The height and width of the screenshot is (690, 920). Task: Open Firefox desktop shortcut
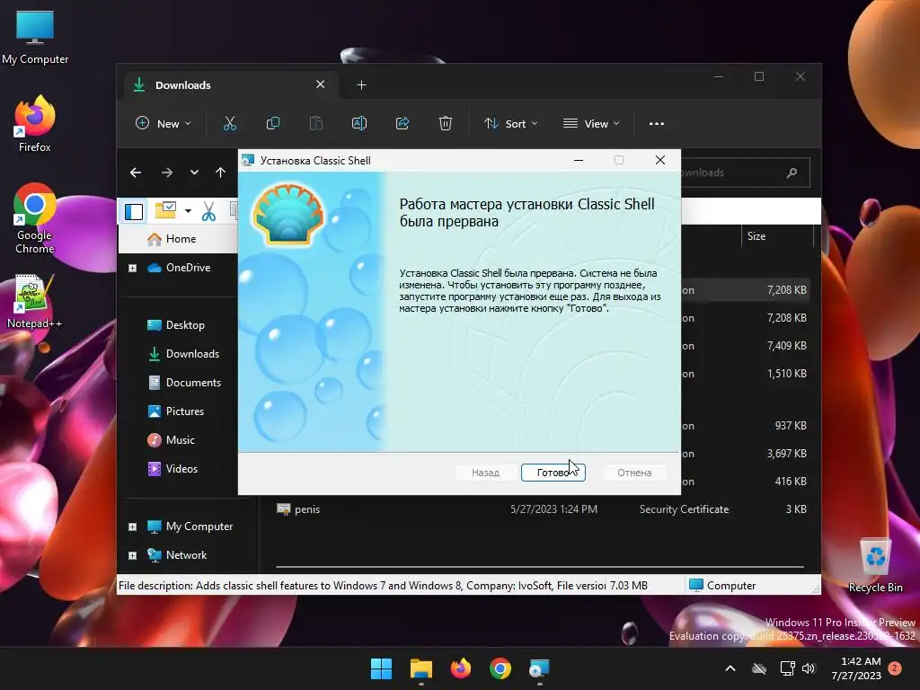click(x=35, y=124)
